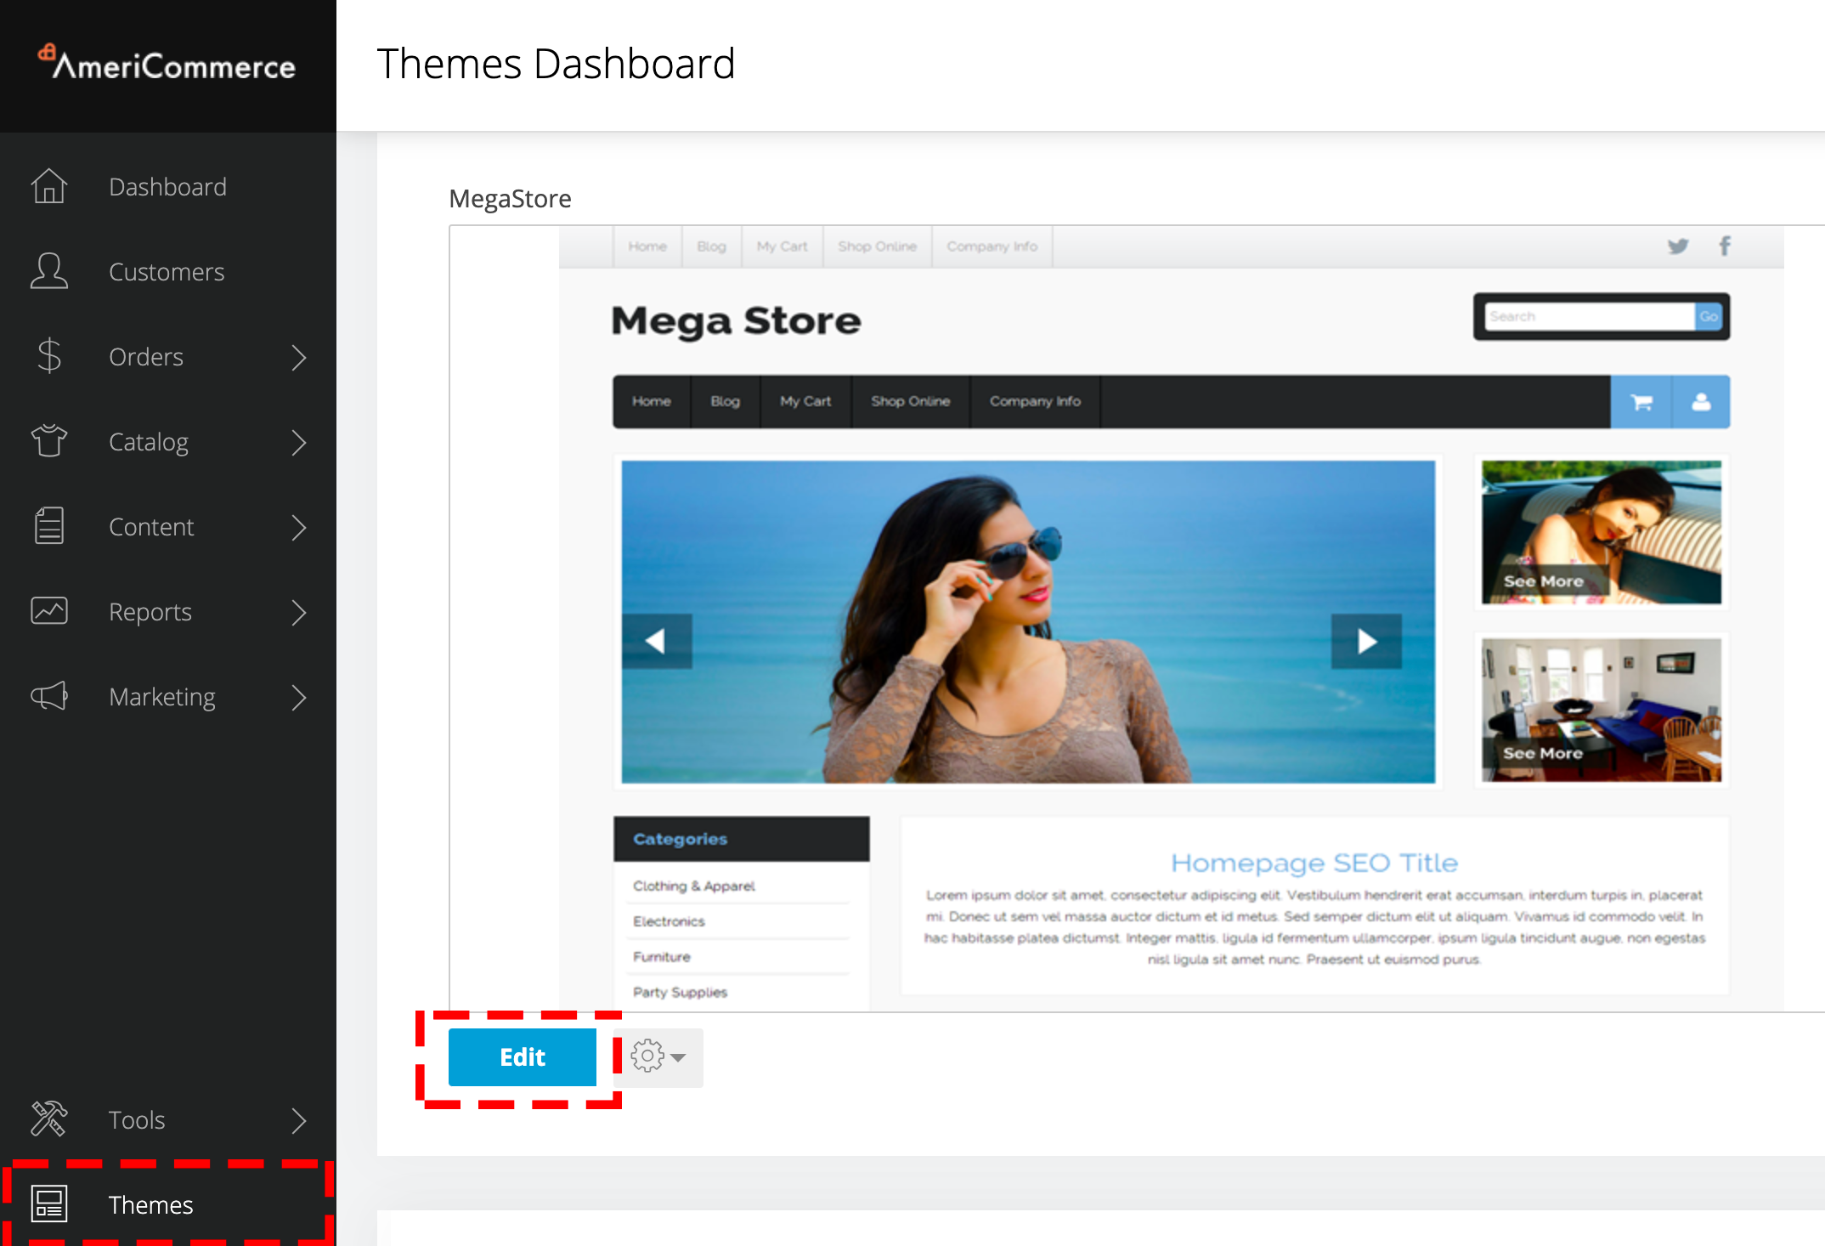Expand the Catalog submenu chevron
1825x1246 pixels.
pos(298,442)
